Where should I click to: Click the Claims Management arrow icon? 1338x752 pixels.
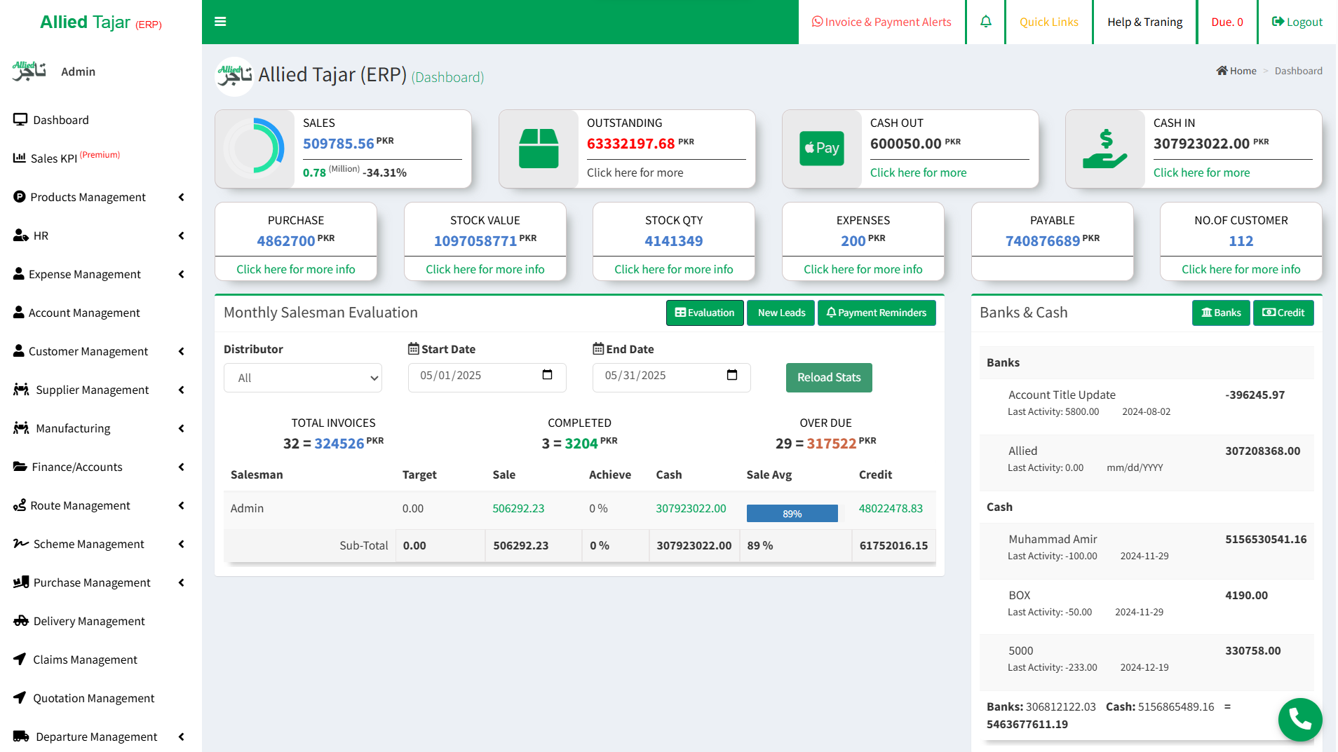[x=20, y=659]
